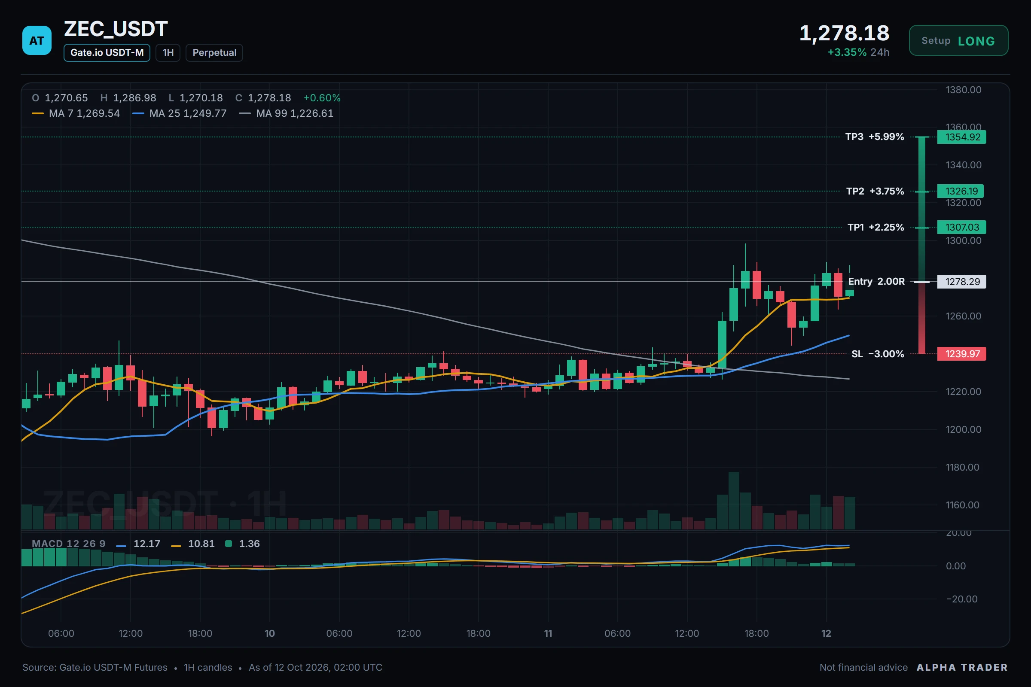
Task: Click the TP2 +3.75% label
Action: coord(875,191)
